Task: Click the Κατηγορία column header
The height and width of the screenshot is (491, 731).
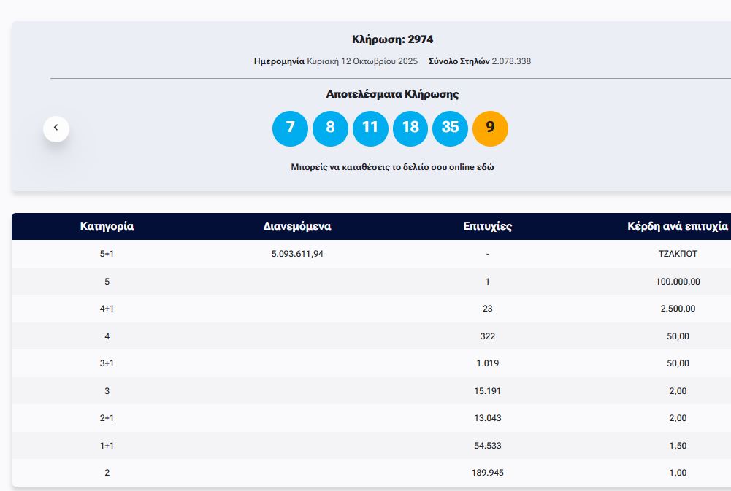Action: [x=107, y=226]
